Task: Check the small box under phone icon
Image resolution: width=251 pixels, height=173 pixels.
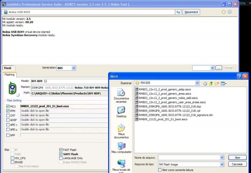Action: coord(18,95)
